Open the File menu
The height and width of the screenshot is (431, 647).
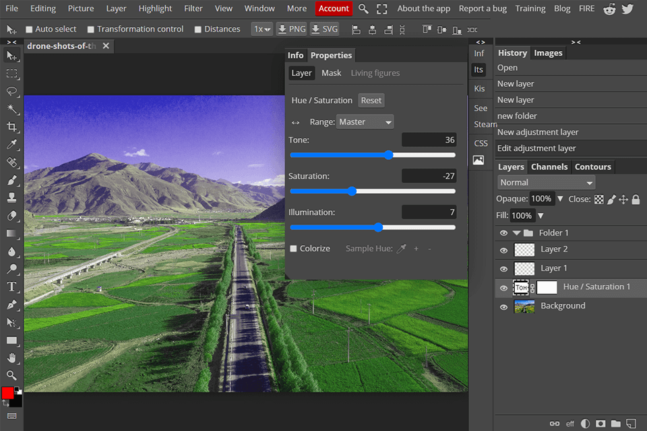click(x=11, y=9)
